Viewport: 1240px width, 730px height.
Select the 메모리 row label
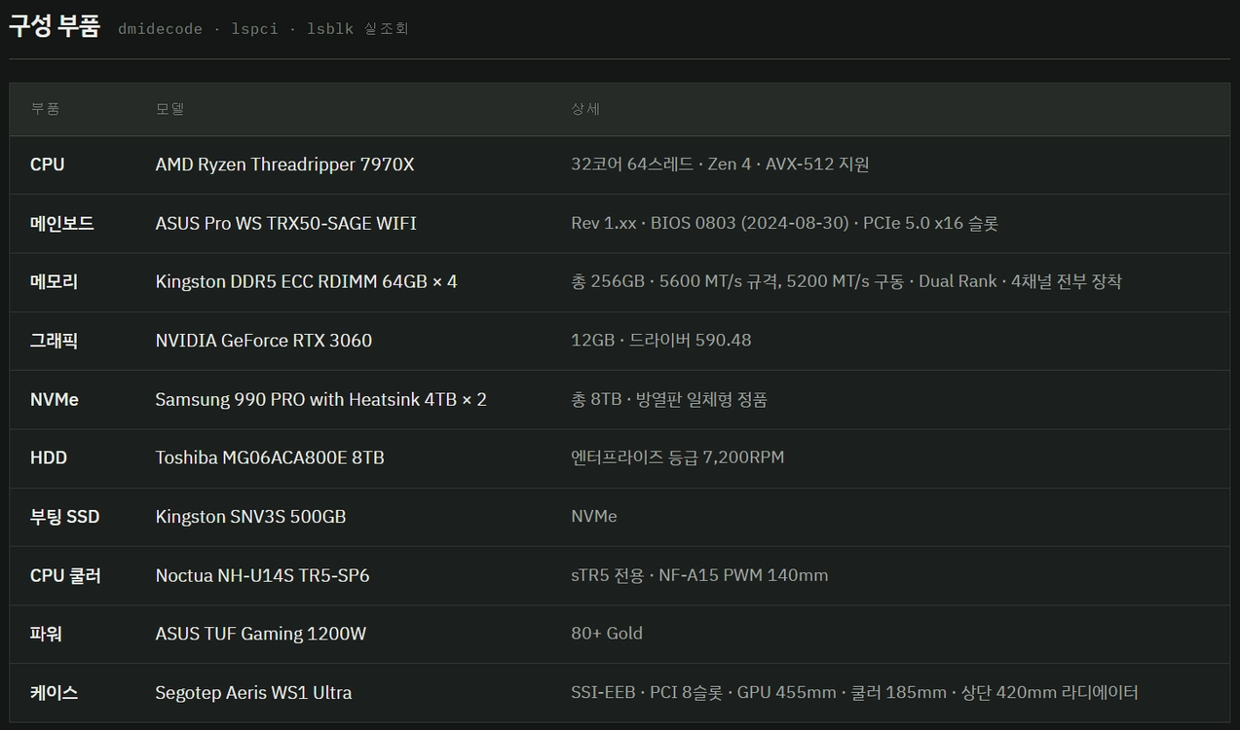[54, 281]
